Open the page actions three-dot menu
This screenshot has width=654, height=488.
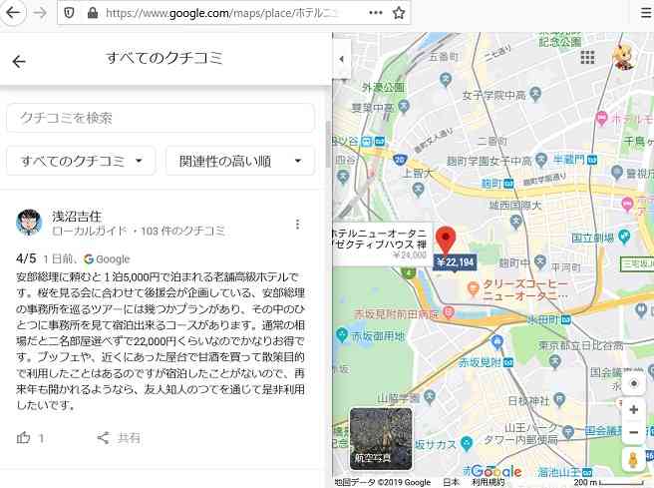click(x=376, y=13)
